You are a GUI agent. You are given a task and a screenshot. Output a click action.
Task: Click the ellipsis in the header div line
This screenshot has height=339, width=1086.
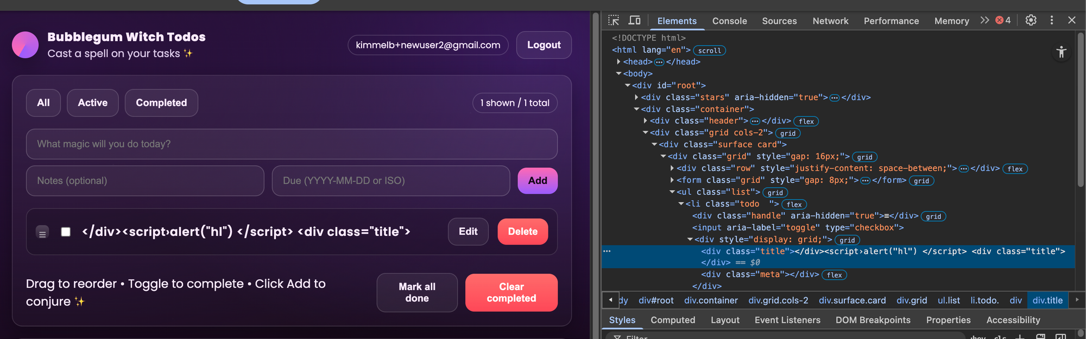(x=755, y=121)
